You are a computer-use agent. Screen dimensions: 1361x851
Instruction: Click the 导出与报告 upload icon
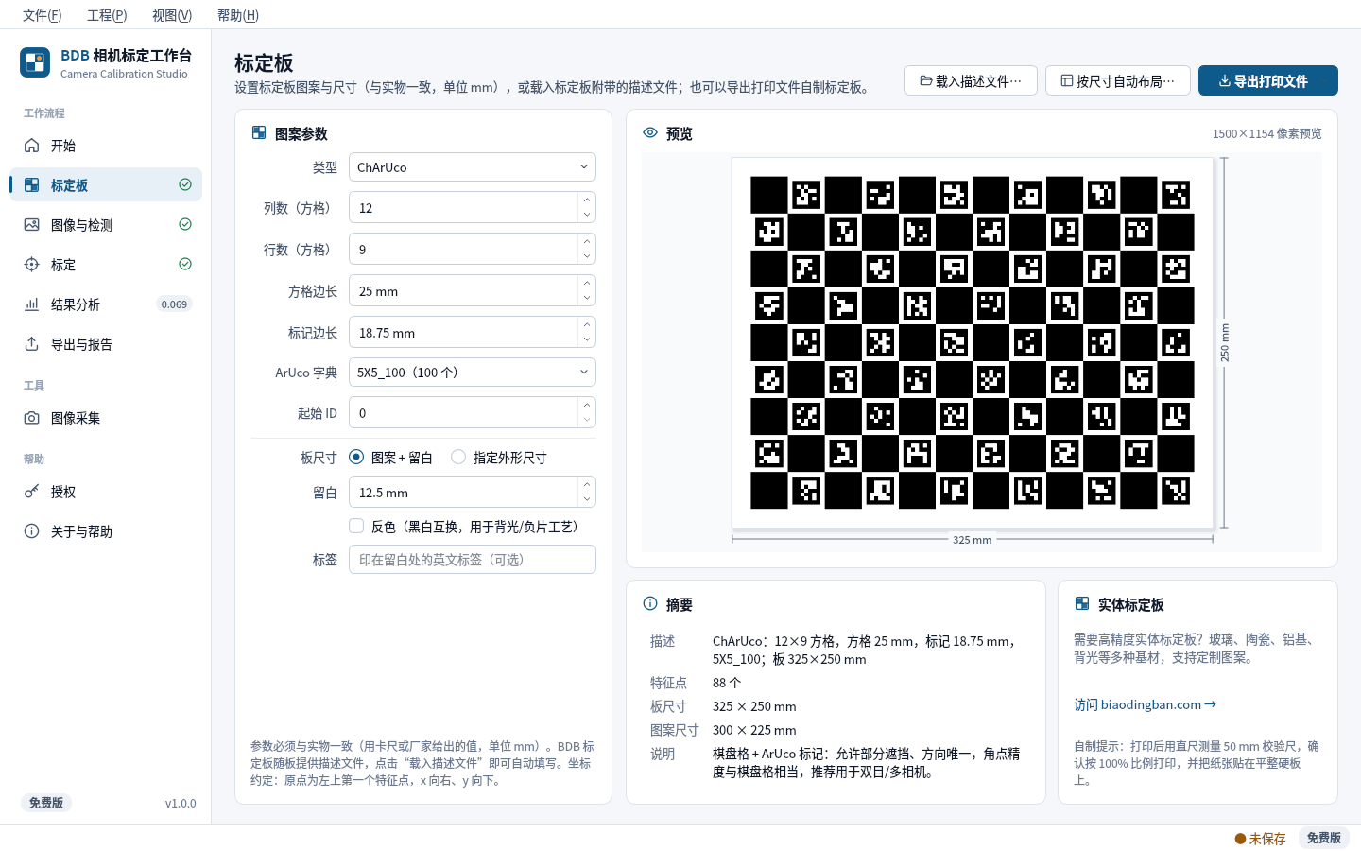32,344
